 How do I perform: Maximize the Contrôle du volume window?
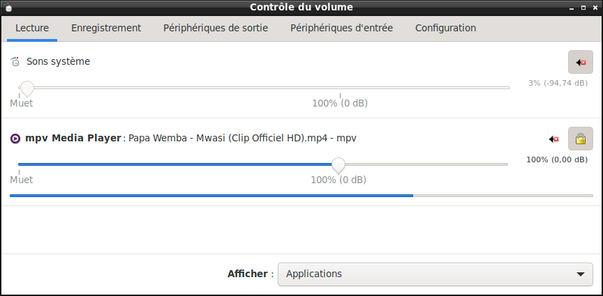pos(583,8)
